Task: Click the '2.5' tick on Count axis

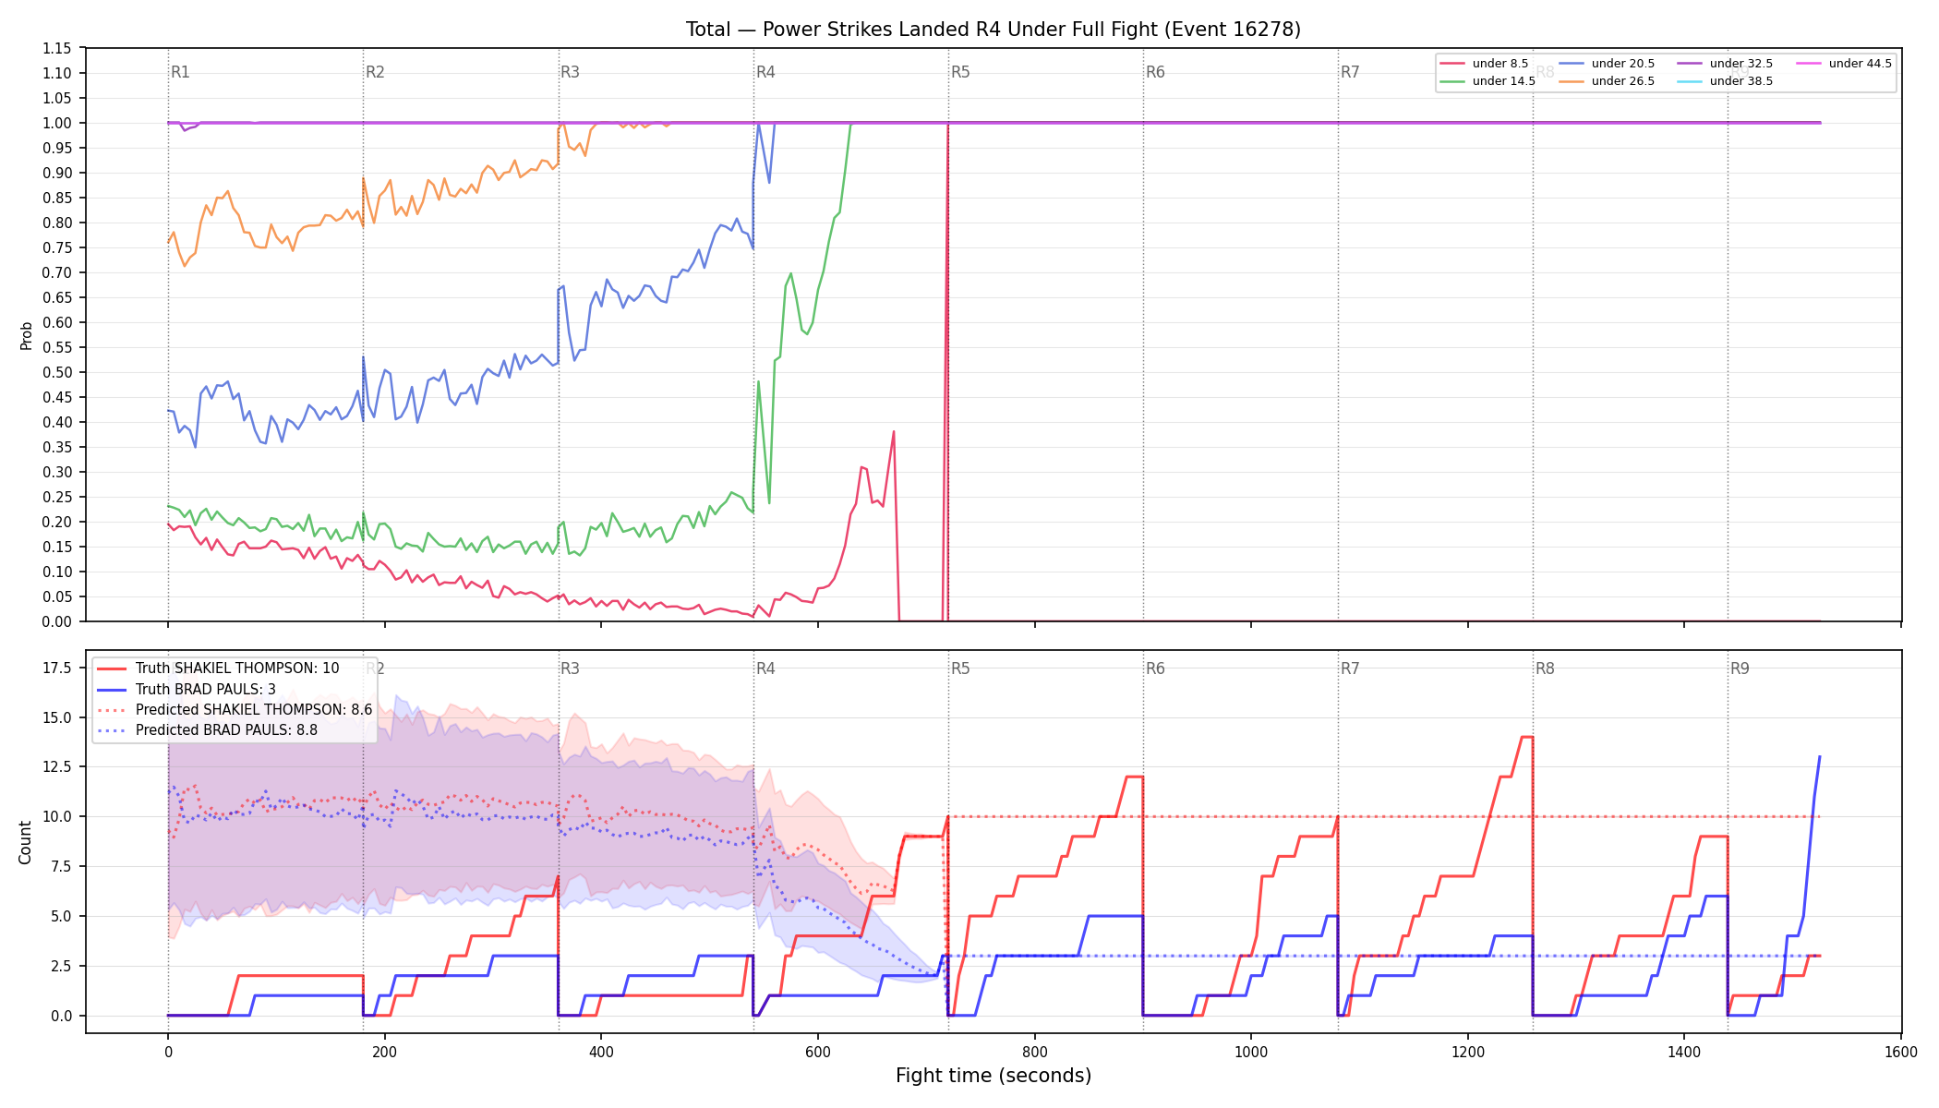Action: pos(61,966)
